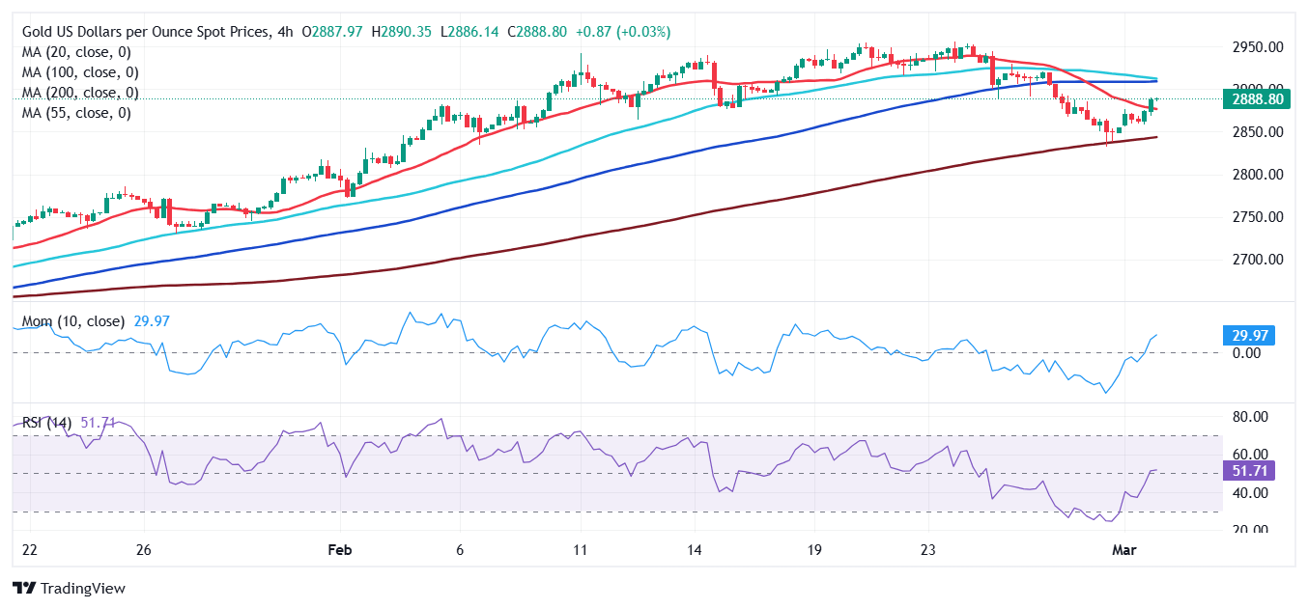Click the TradingView logo icon
The width and height of the screenshot is (1308, 609).
point(24,588)
